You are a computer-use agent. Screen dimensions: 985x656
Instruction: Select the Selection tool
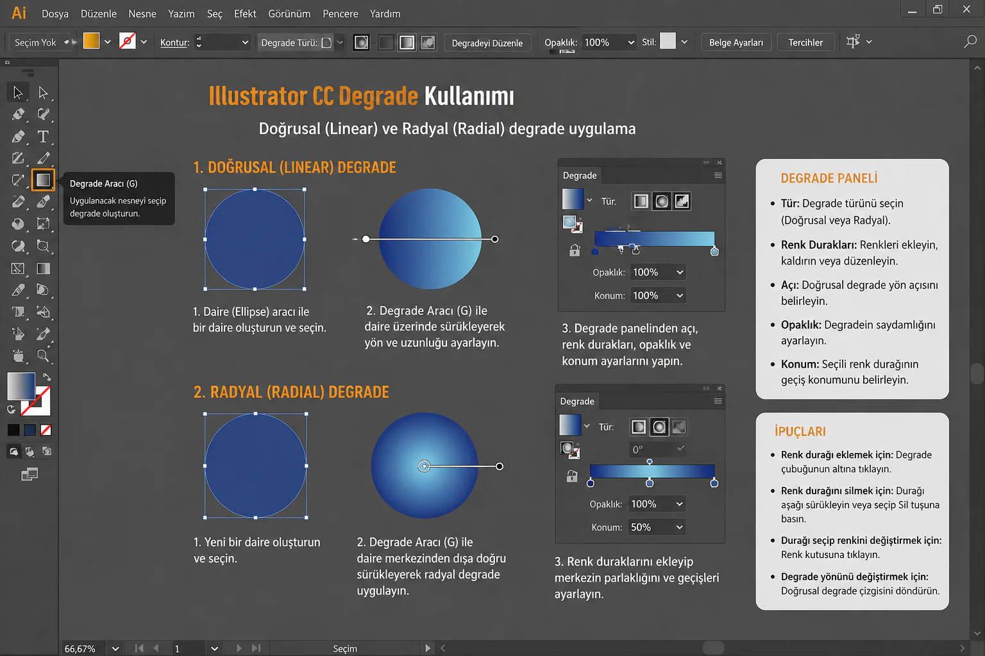click(x=17, y=92)
